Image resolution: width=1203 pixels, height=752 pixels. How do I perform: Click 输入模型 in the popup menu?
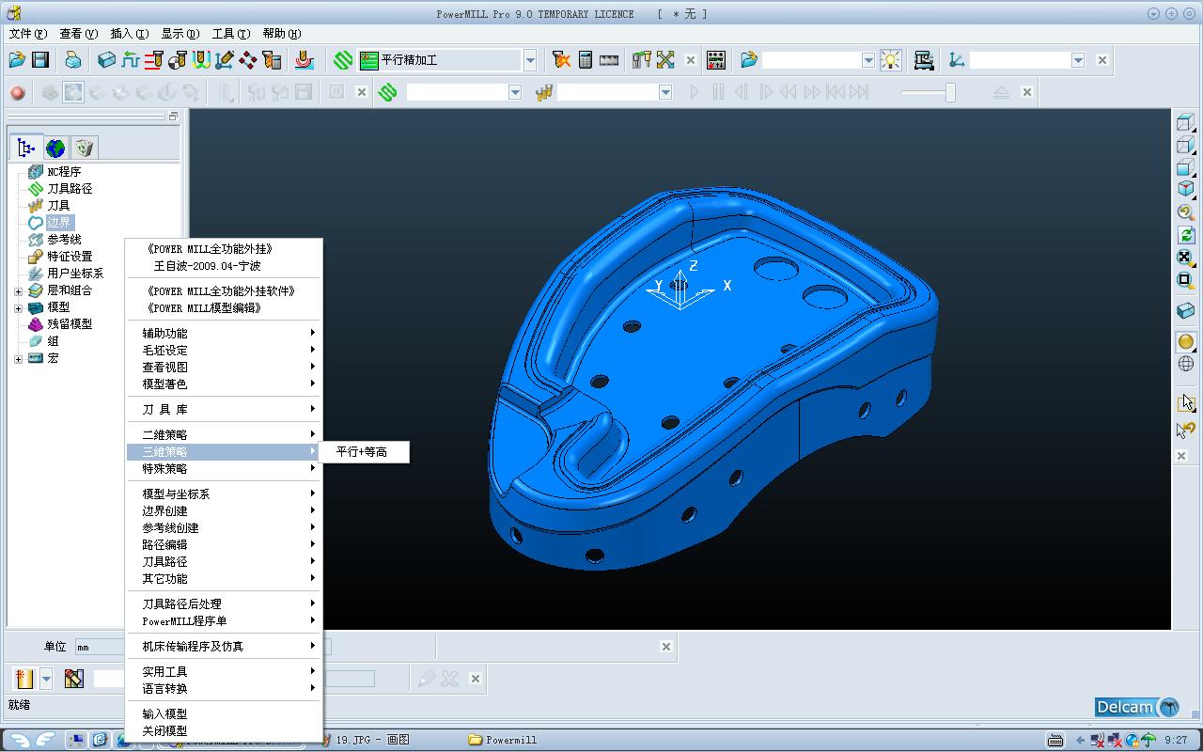point(224,713)
